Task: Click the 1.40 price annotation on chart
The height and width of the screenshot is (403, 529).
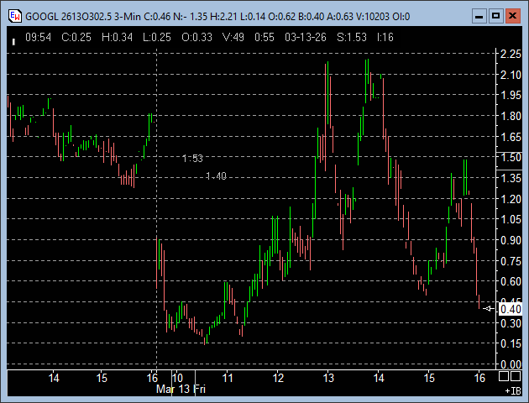Action: [216, 175]
